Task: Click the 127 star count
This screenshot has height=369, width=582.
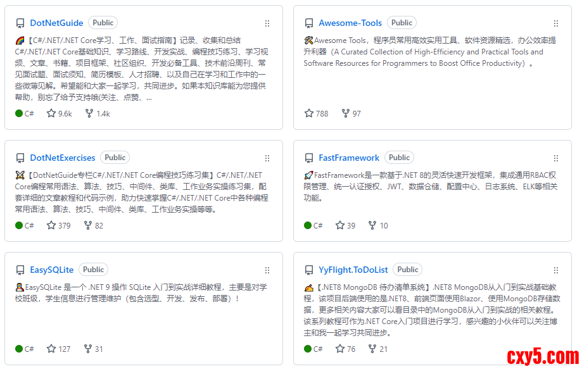Action: tap(64, 349)
